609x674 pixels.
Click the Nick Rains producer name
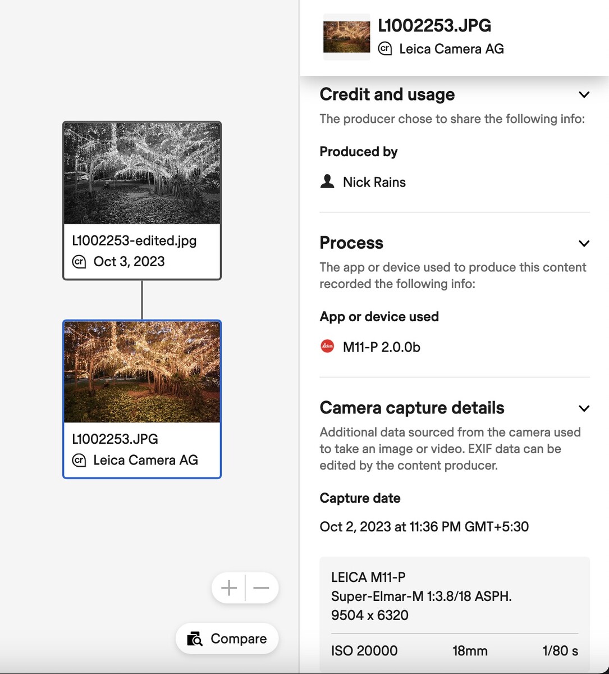tap(374, 182)
